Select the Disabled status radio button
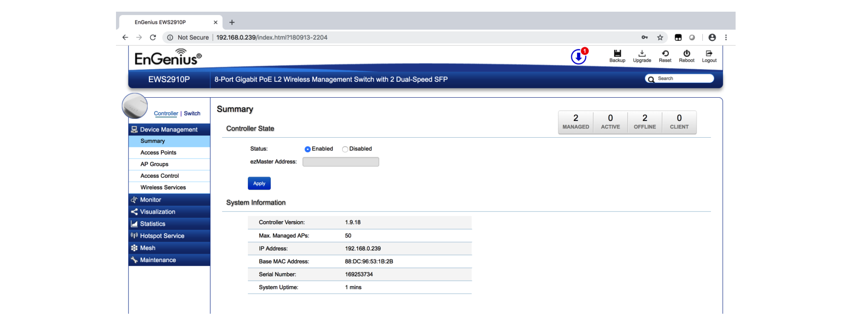Image resolution: width=842 pixels, height=328 pixels. [x=345, y=149]
